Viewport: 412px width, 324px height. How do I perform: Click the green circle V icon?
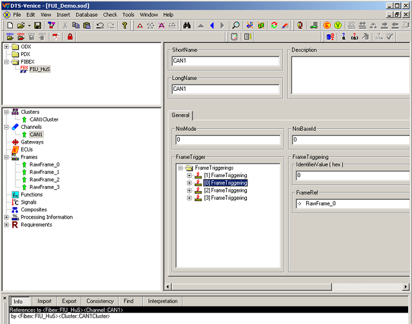click(x=338, y=26)
